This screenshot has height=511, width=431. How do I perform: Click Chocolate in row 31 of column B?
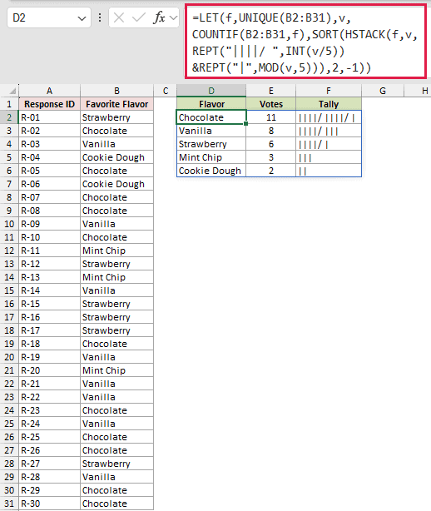click(x=117, y=504)
